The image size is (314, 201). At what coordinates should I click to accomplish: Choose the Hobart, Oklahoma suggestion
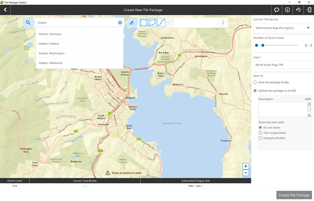coord(79,63)
